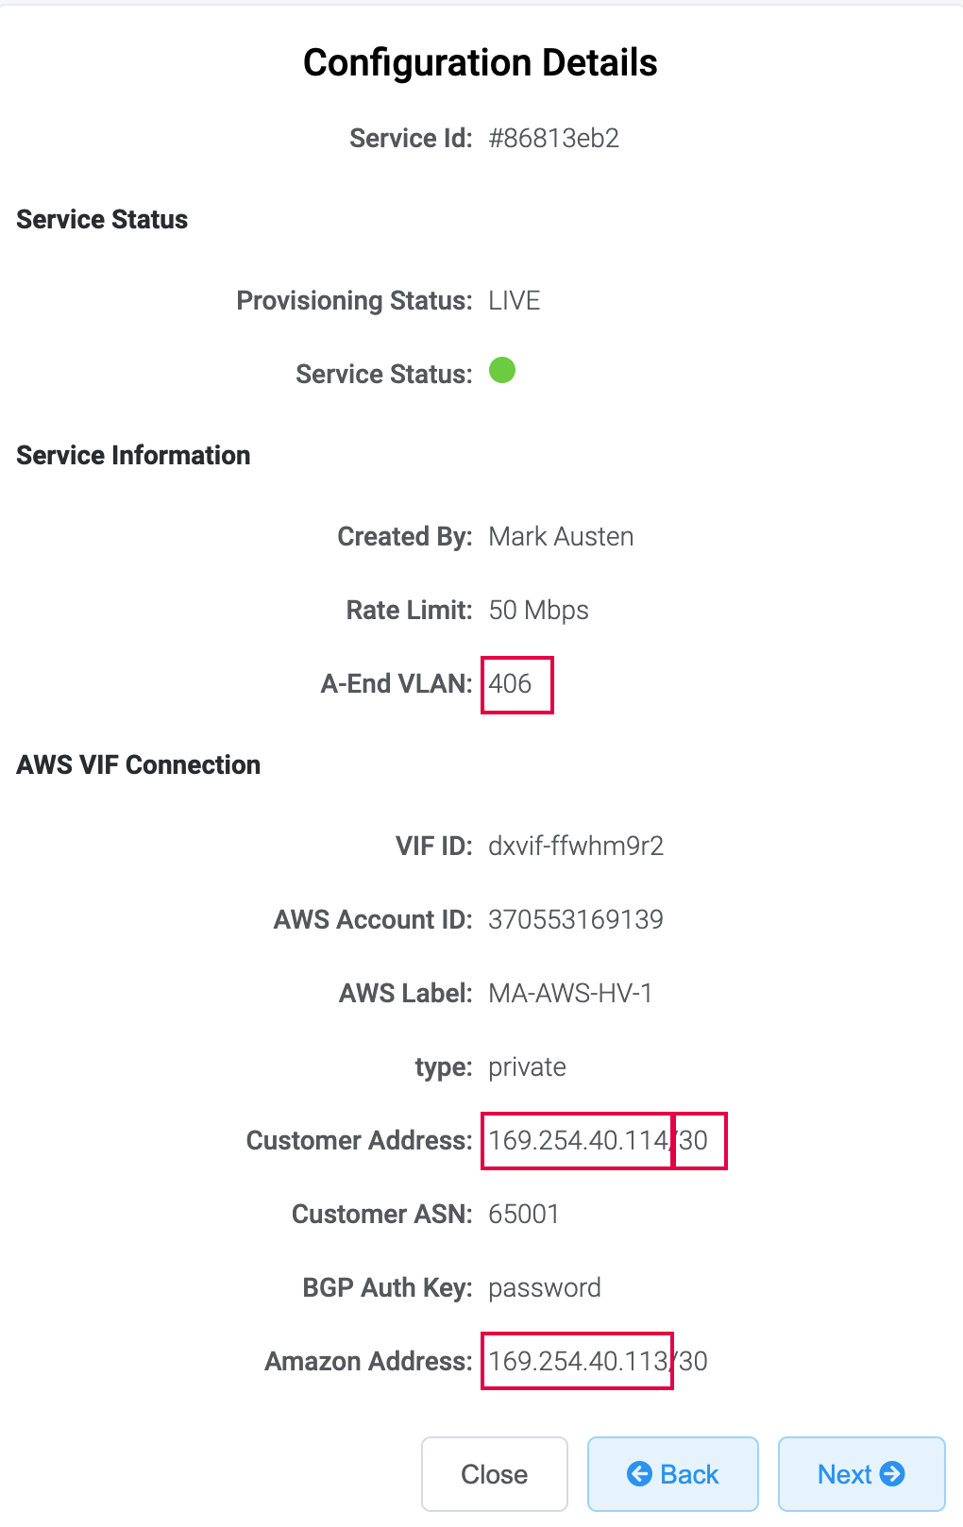The image size is (963, 1527).
Task: Click the AWS Account ID 370553169139
Action: point(575,919)
